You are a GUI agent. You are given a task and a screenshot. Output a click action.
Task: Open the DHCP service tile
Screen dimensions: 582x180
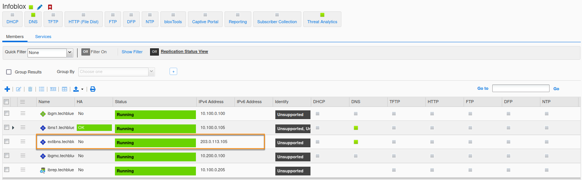click(12, 19)
